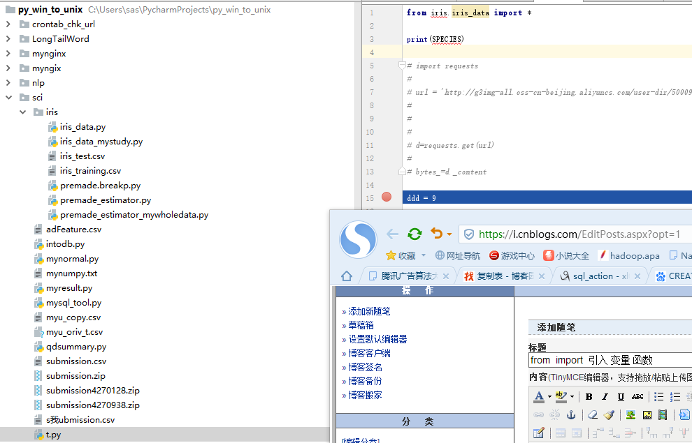Open the hadoop.apa bookmark

point(629,255)
